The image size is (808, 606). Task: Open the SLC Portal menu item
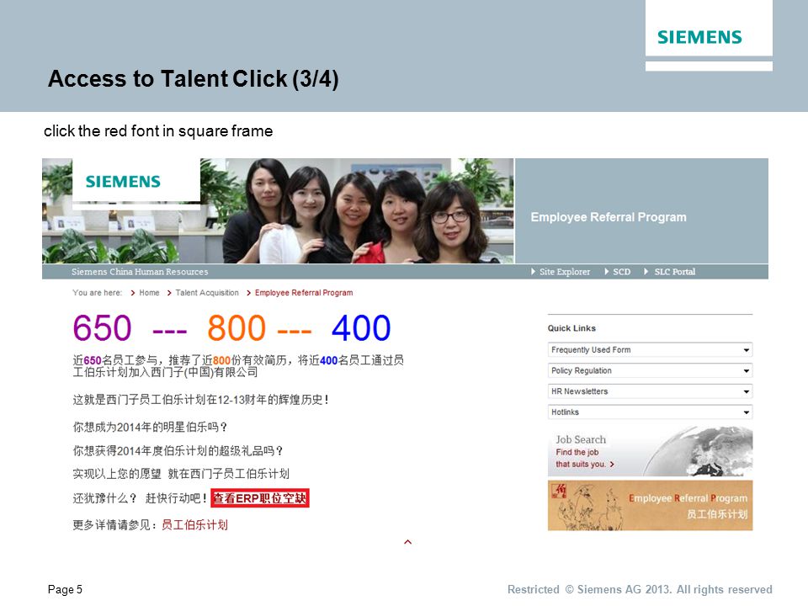[x=674, y=272]
